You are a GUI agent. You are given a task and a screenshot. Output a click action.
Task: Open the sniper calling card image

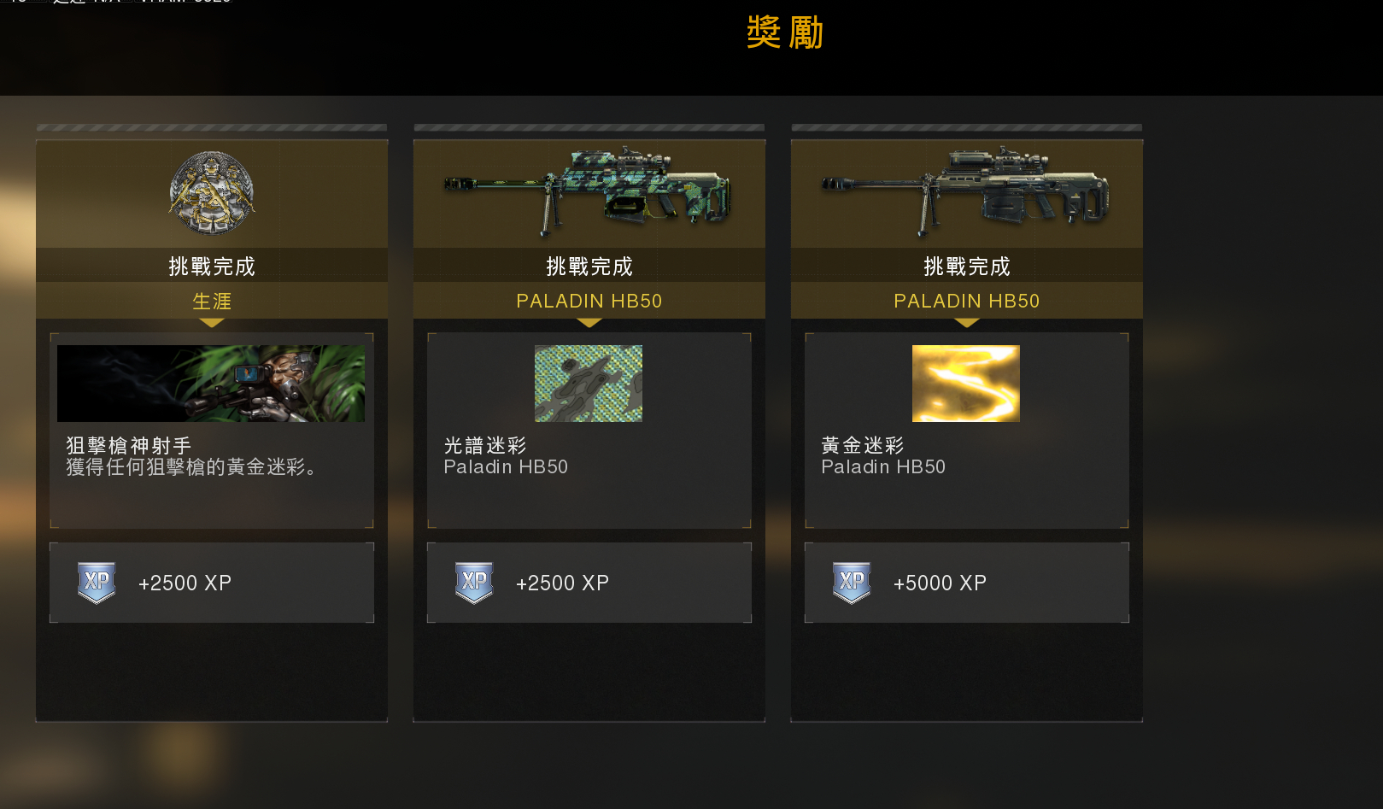[x=211, y=384]
